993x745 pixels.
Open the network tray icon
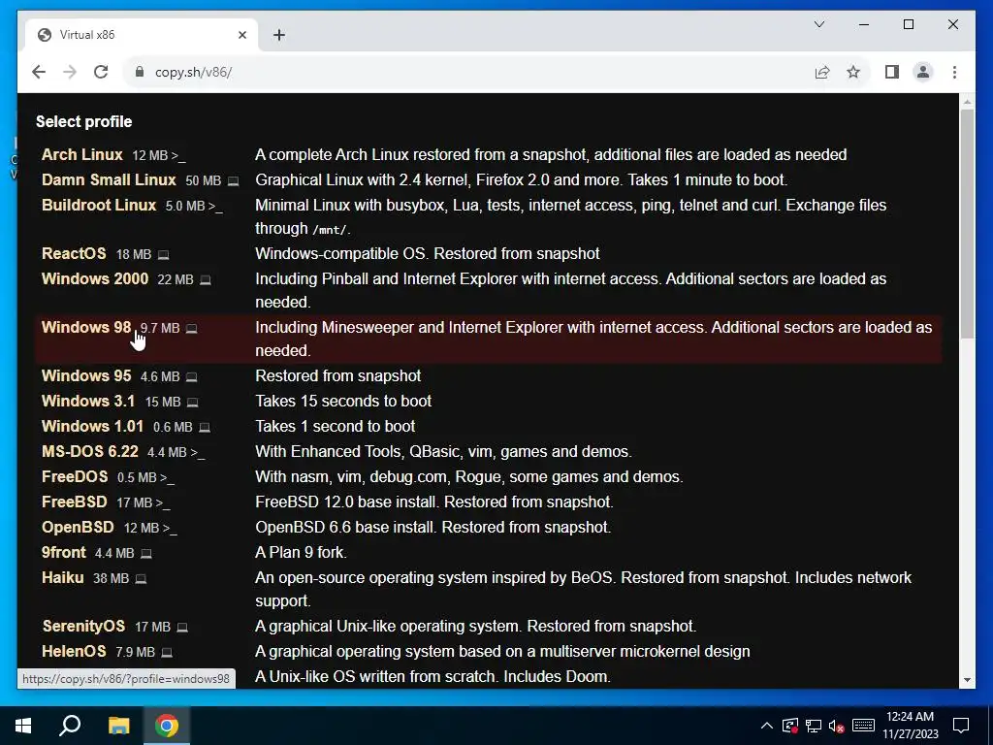[814, 726]
